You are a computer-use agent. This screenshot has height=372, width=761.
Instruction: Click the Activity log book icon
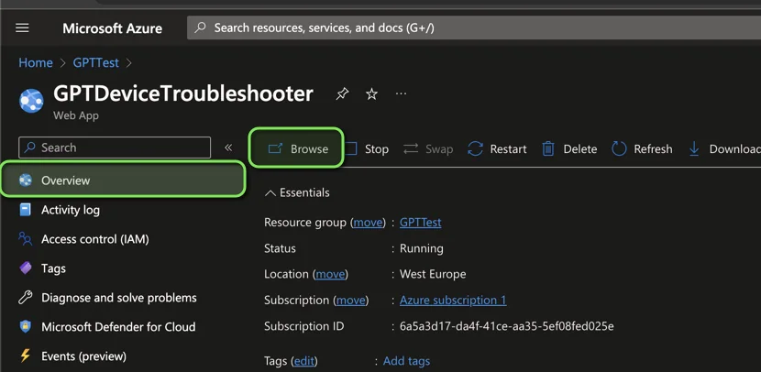coord(25,210)
